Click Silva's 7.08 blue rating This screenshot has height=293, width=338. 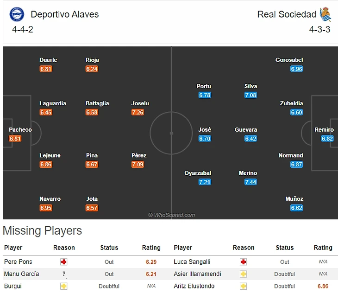(x=250, y=95)
